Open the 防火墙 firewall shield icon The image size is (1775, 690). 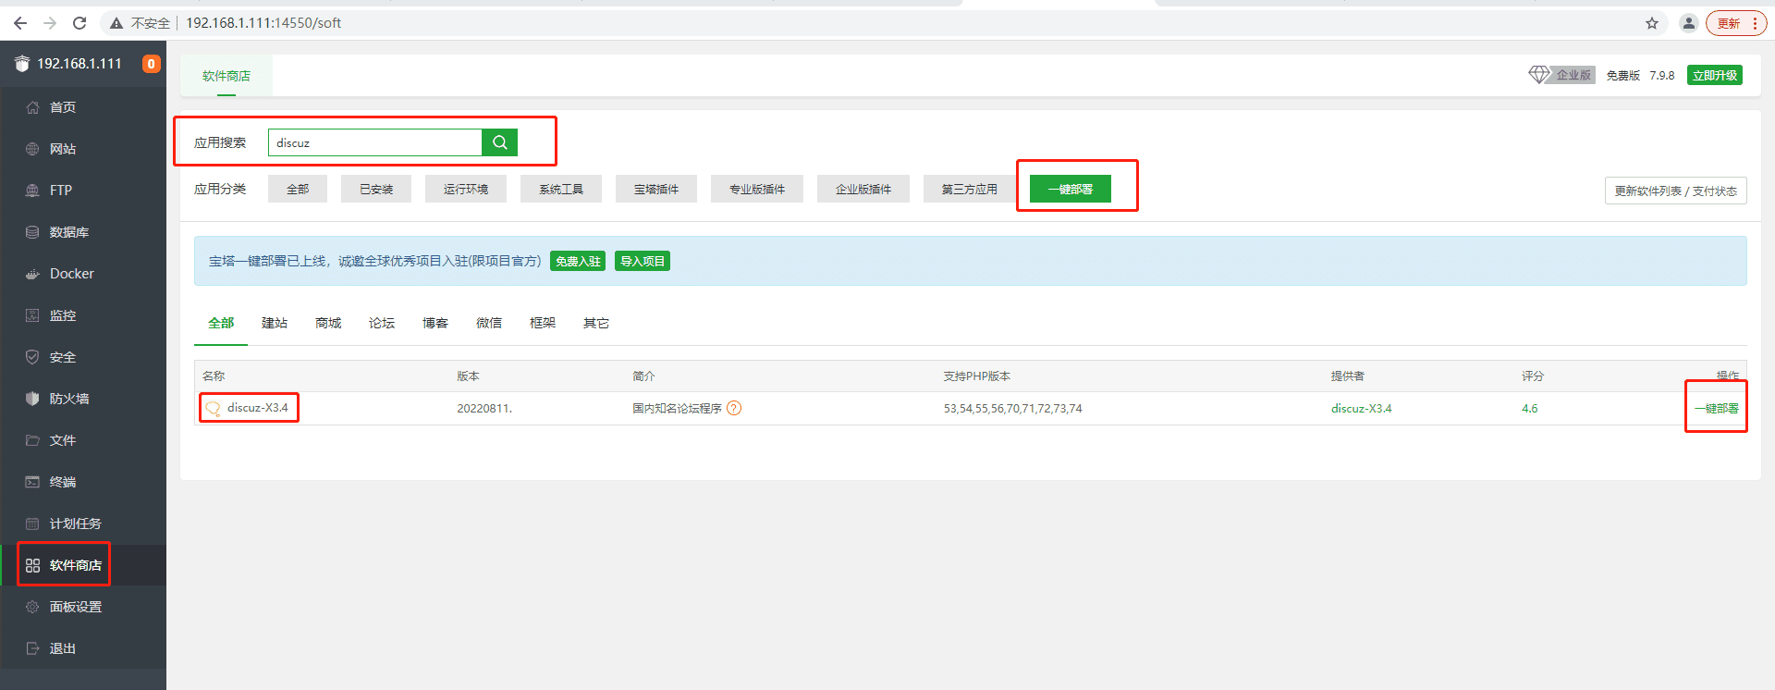[32, 399]
